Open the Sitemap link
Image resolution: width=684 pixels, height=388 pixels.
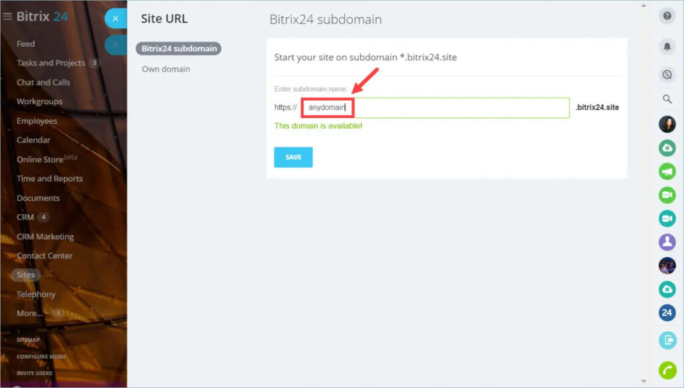[29, 340]
